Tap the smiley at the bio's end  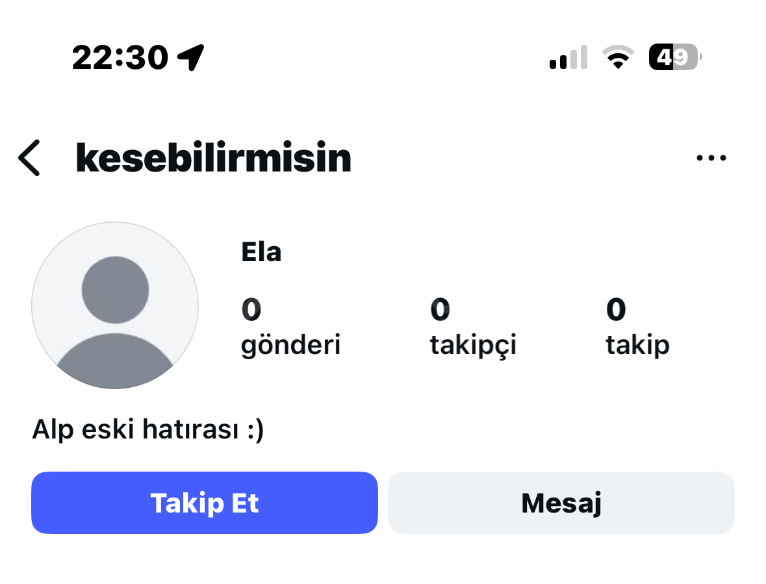click(x=255, y=430)
